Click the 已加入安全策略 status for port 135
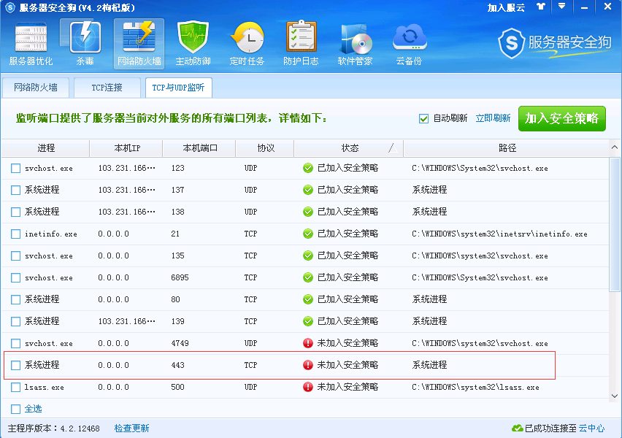The height and width of the screenshot is (438, 622). (348, 255)
